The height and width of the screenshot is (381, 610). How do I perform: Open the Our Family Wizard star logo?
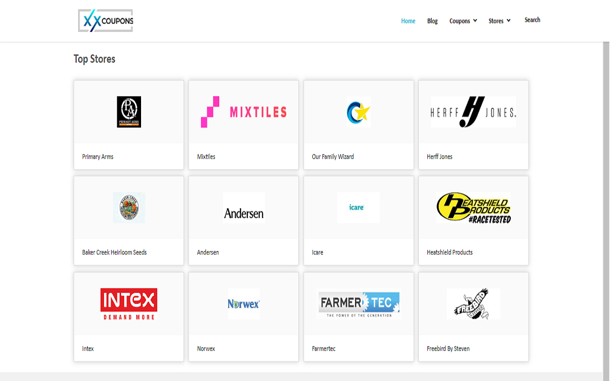tap(358, 112)
